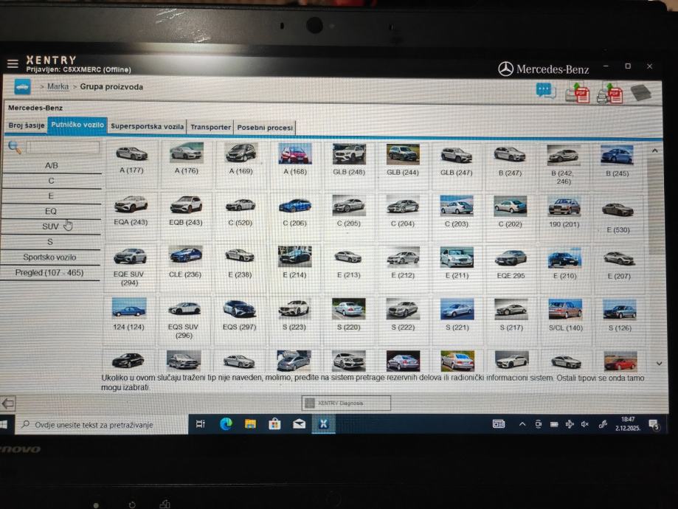Screen dimensions: 678x509
Task: Switch to Broj šasije tab
Action: [x=27, y=125]
